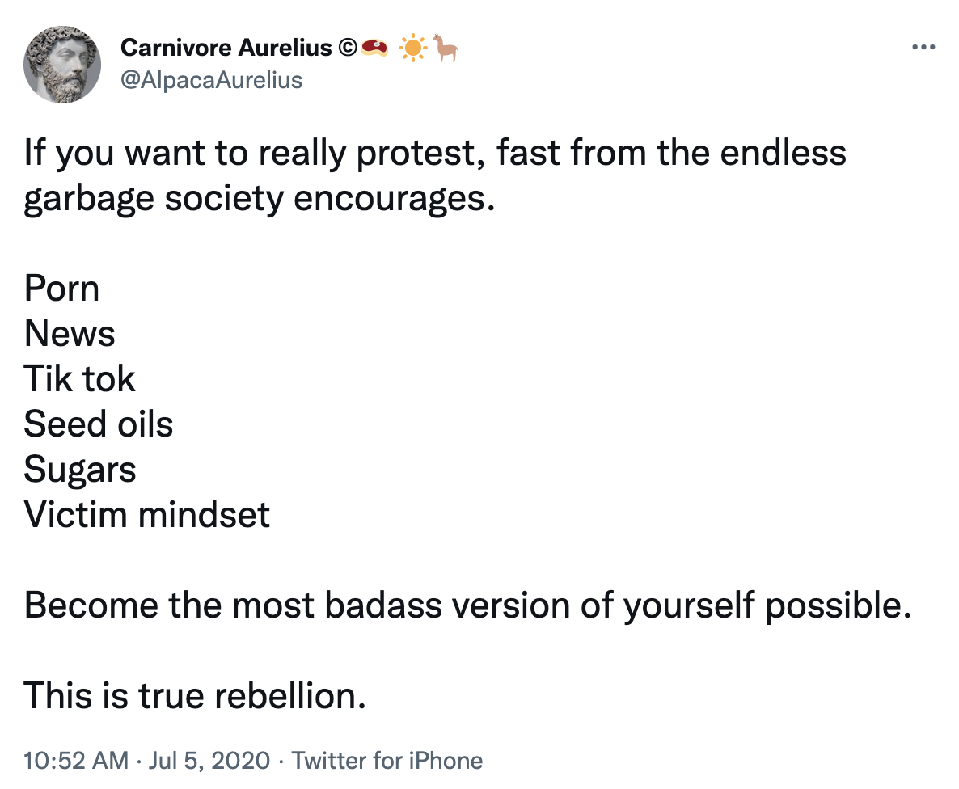
Task: Click the "Sugars" line in the tweet
Action: pyautogui.click(x=80, y=470)
